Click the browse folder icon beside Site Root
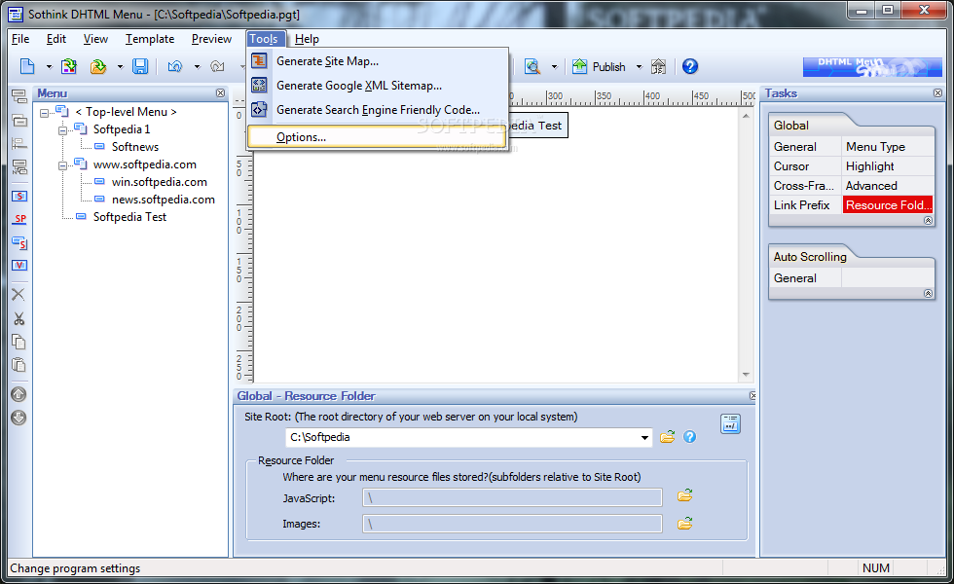 click(668, 437)
